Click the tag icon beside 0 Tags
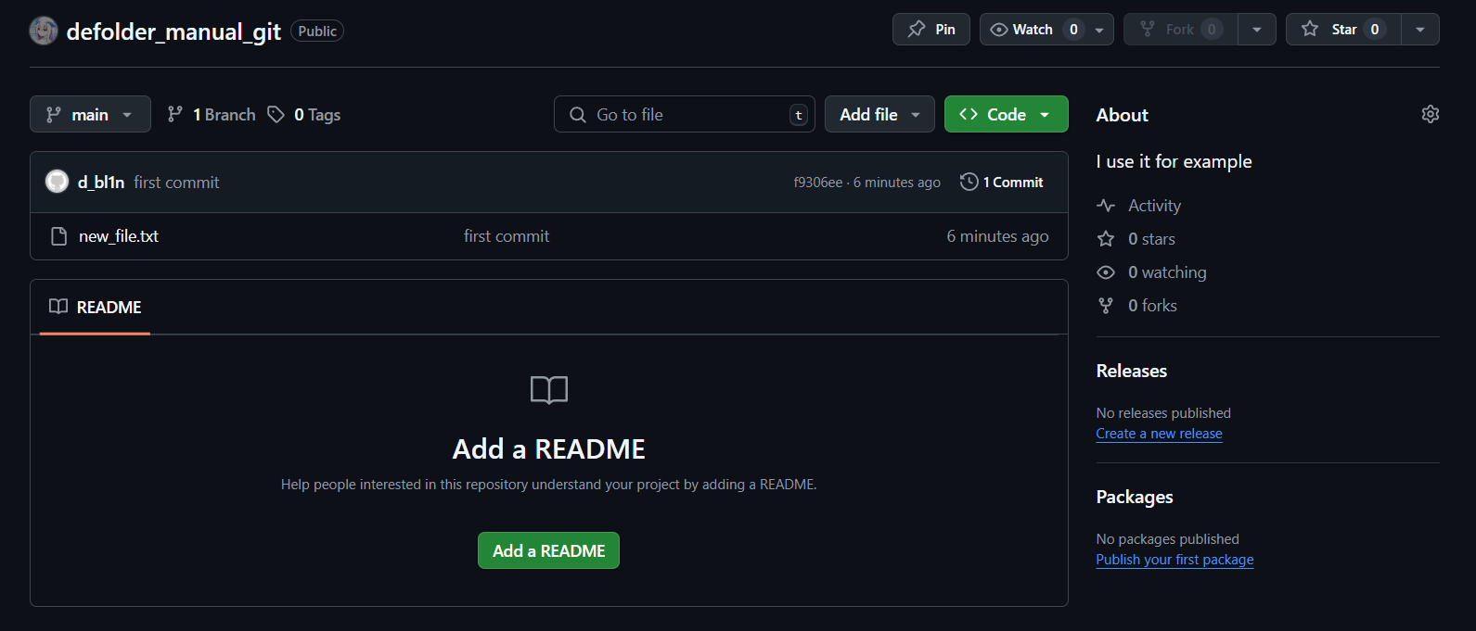1476x631 pixels. pos(276,114)
